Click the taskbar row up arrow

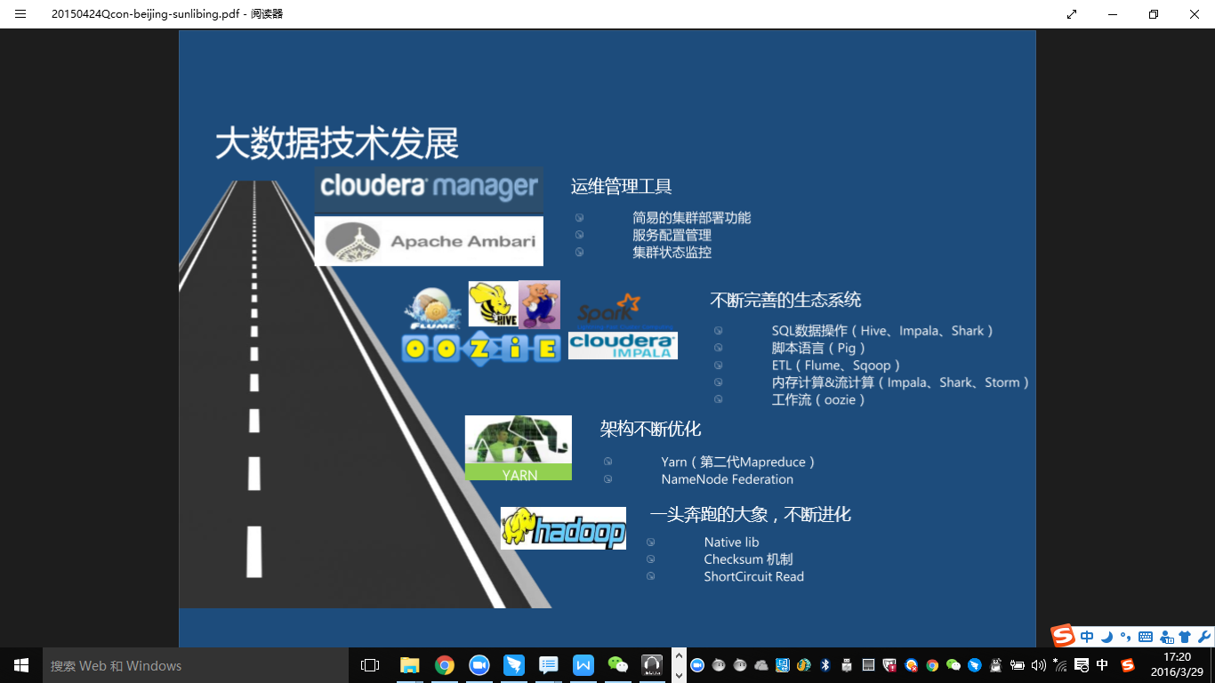(679, 656)
